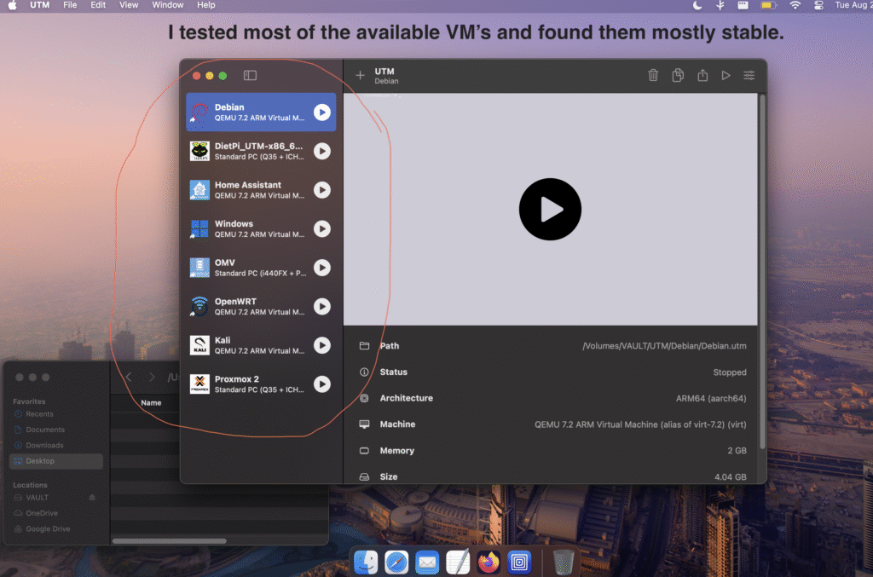Select the Kali VM row
This screenshot has width=873, height=577.
tap(261, 345)
